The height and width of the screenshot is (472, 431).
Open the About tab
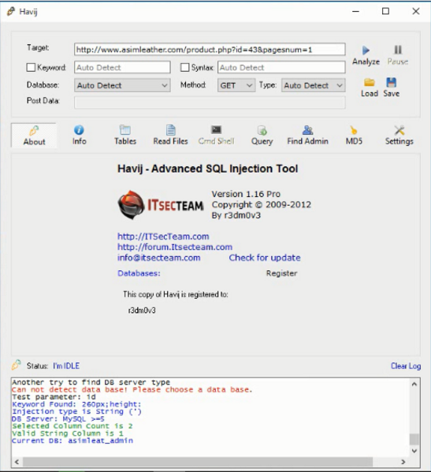(x=34, y=136)
